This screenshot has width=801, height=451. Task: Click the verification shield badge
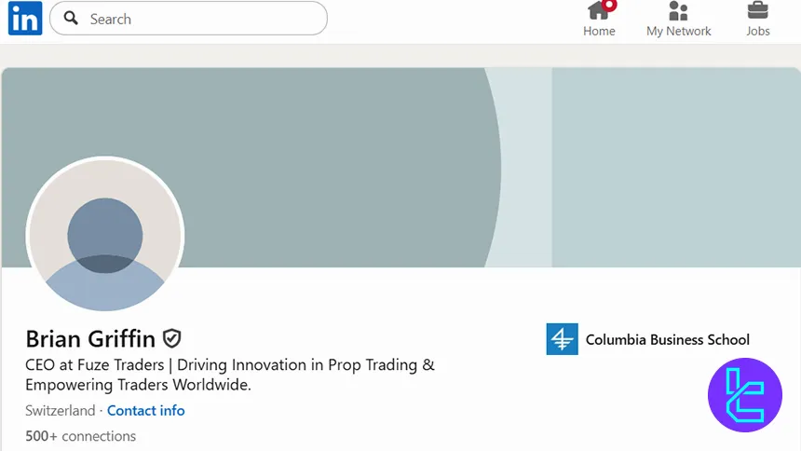171,338
